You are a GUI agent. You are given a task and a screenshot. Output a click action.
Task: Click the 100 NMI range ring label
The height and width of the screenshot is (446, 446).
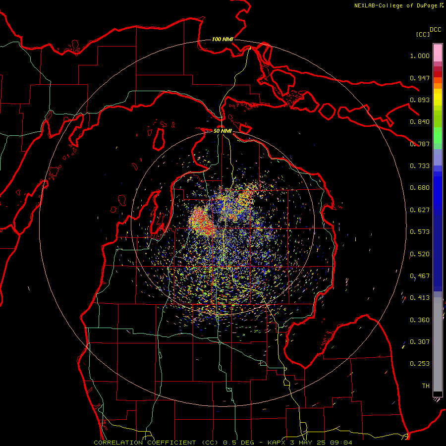(223, 39)
